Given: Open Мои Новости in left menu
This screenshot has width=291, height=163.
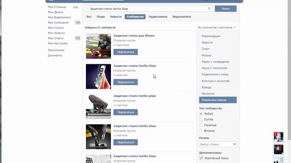Looking at the screenshot, I should (x=56, y=33).
